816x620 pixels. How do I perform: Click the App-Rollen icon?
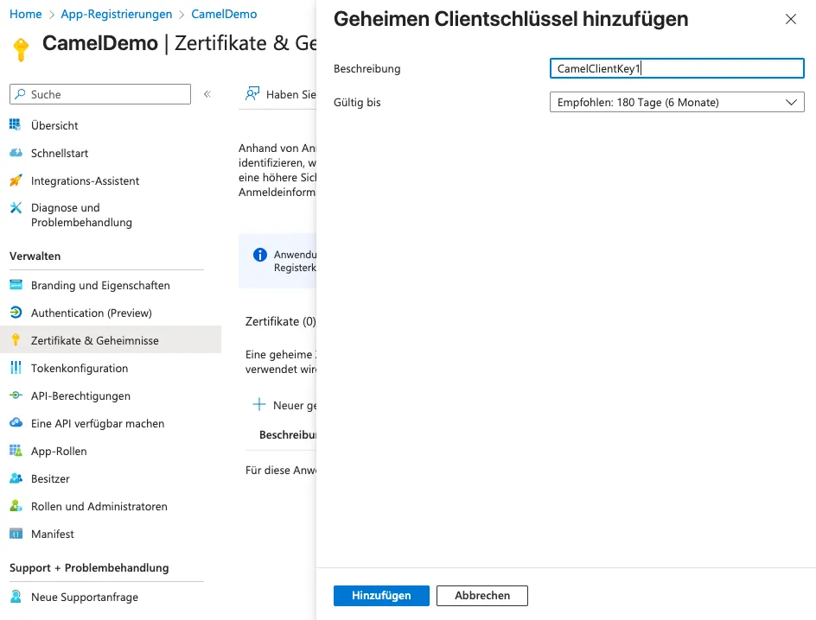point(16,451)
